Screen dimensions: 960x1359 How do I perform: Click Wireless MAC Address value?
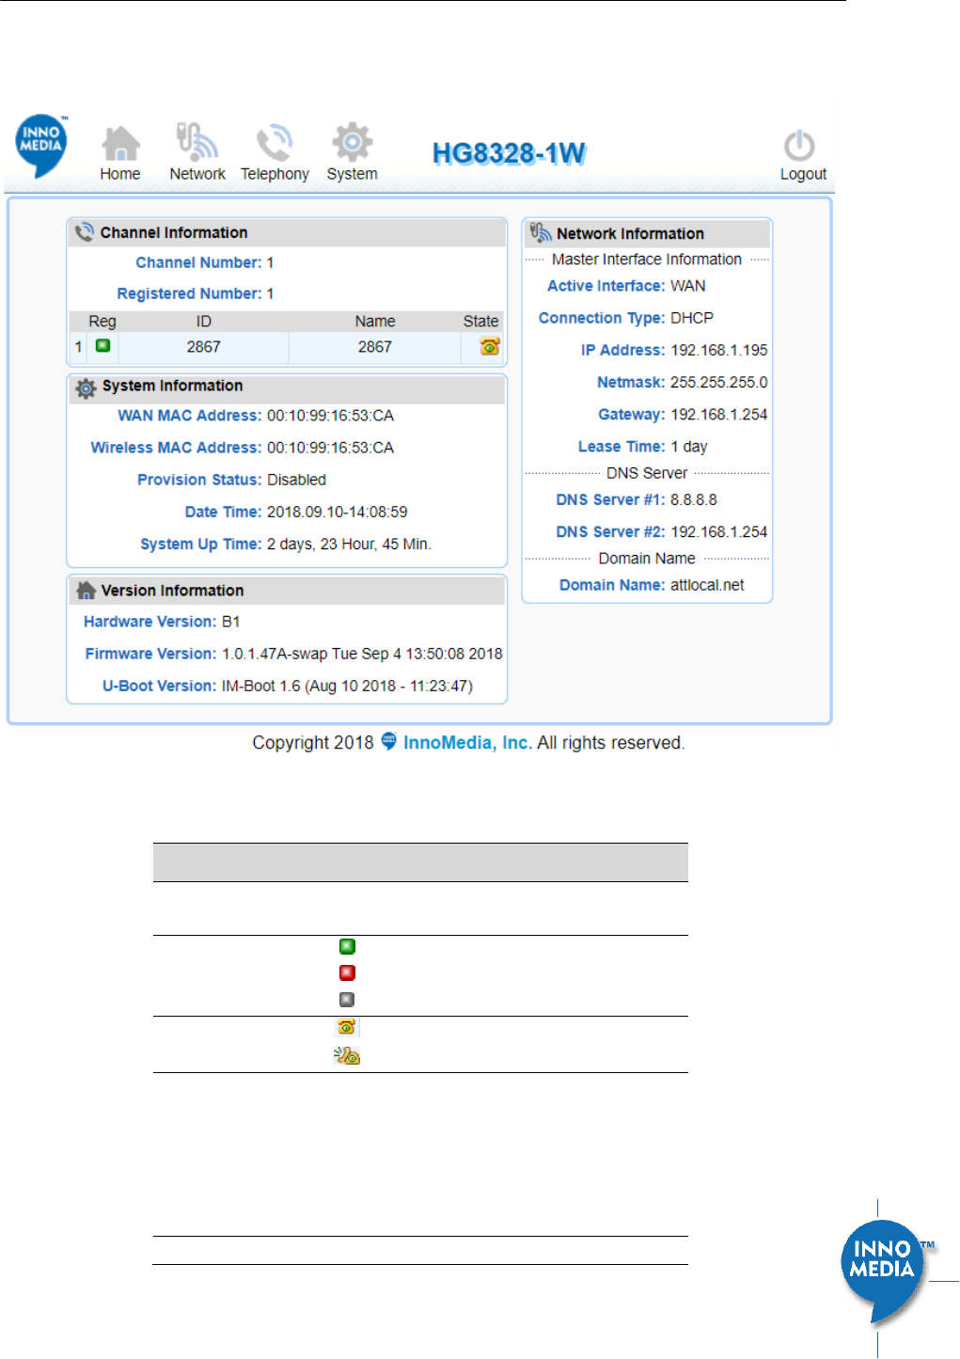coord(330,448)
